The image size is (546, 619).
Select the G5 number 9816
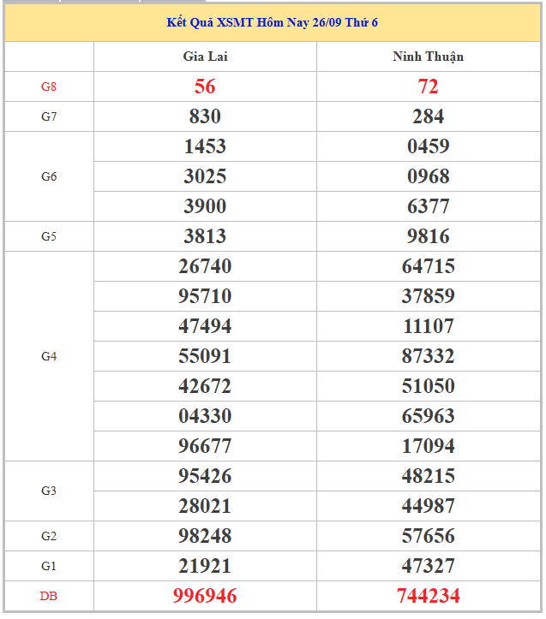[428, 236]
